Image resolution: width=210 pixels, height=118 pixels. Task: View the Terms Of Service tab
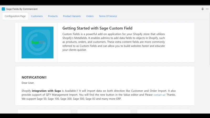pos(108,16)
